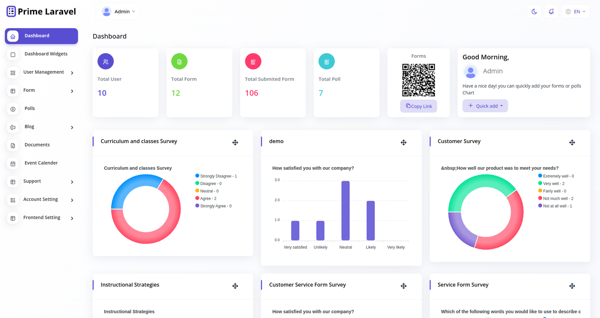
Task: Toggle the Strongly Disagree legend series
Action: [216, 176]
